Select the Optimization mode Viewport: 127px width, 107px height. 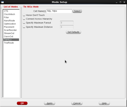point(10,24)
